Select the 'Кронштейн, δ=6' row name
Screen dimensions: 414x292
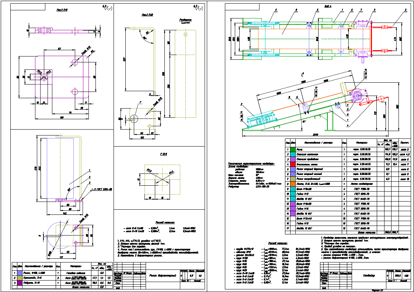coord(33,278)
